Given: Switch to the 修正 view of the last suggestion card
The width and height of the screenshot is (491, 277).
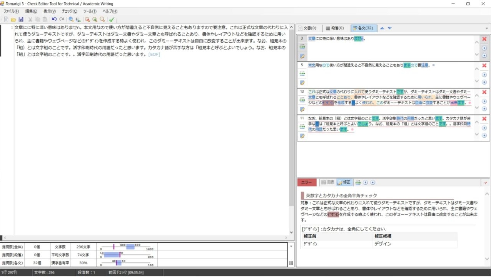Looking at the screenshot, I should pyautogui.click(x=302, y=135).
